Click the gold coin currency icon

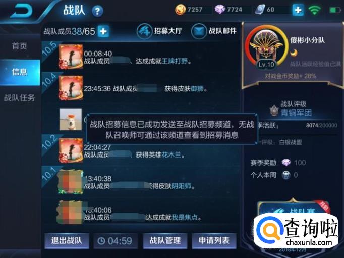click(x=181, y=10)
